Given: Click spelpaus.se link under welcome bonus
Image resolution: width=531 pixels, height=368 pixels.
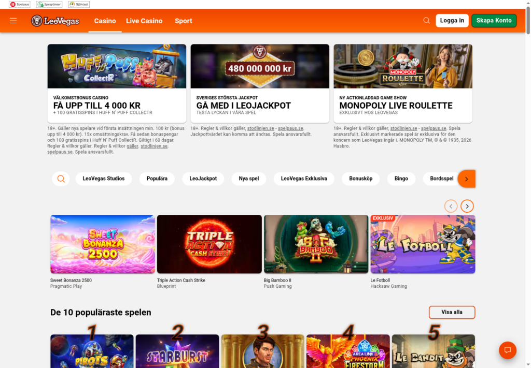Looking at the screenshot, I should click(60, 152).
